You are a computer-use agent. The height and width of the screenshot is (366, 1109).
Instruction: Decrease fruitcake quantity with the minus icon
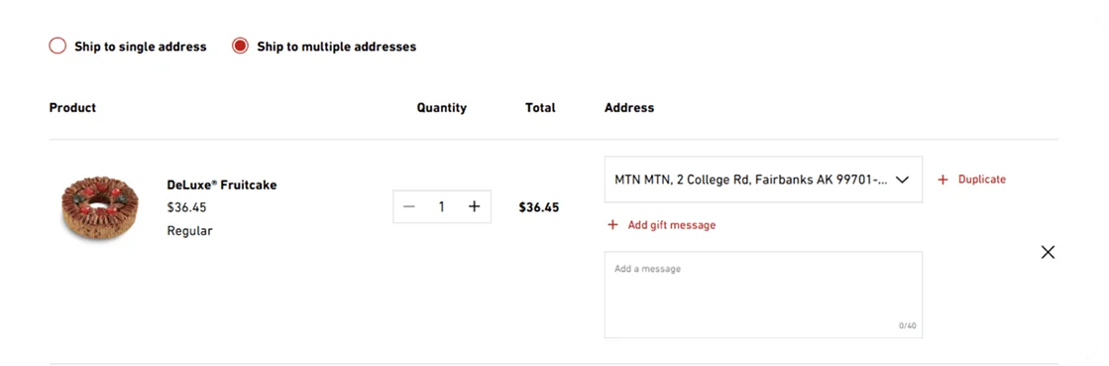pyautogui.click(x=408, y=206)
